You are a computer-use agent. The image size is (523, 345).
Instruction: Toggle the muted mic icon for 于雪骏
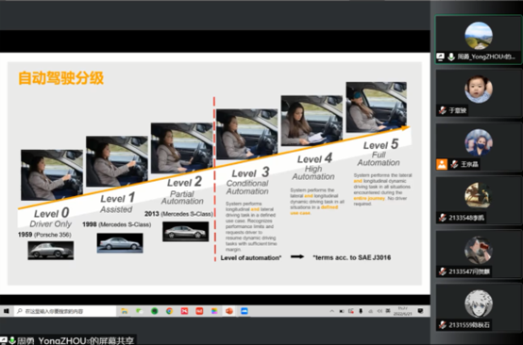click(443, 110)
